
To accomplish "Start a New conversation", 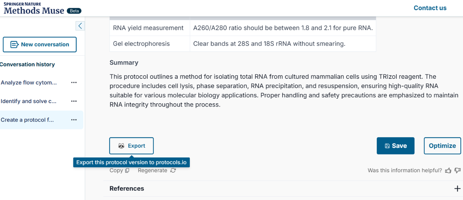I will click(x=40, y=44).
